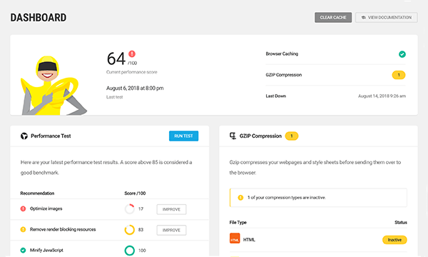Click the Status column header
This screenshot has height=257, width=428.
(401, 222)
